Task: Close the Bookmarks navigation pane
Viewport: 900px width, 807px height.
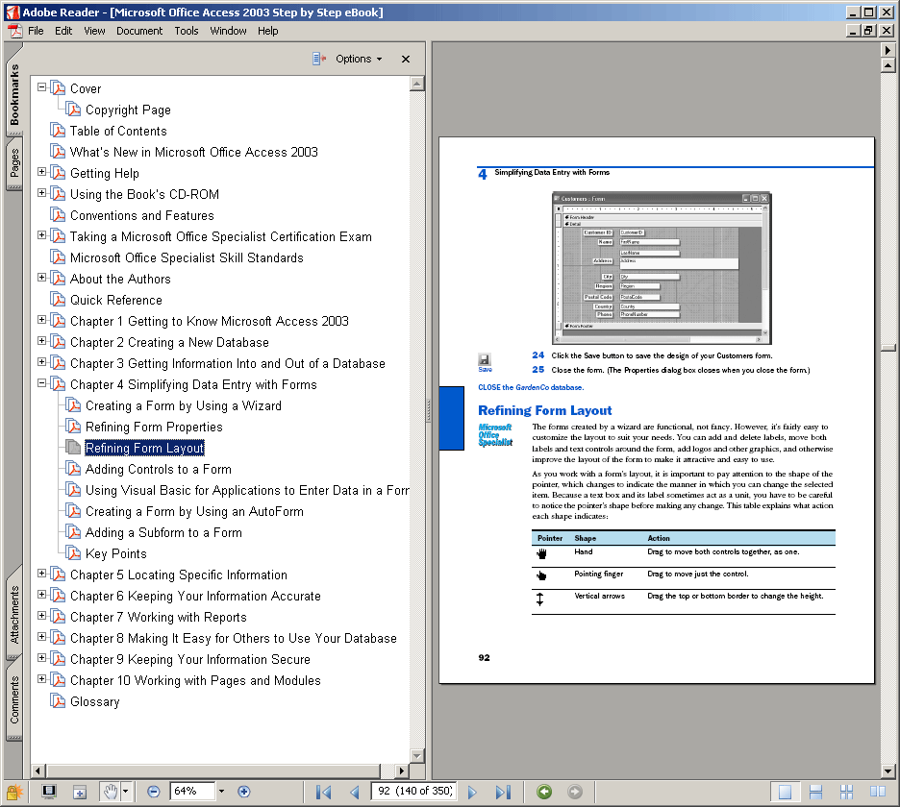Action: tap(406, 59)
